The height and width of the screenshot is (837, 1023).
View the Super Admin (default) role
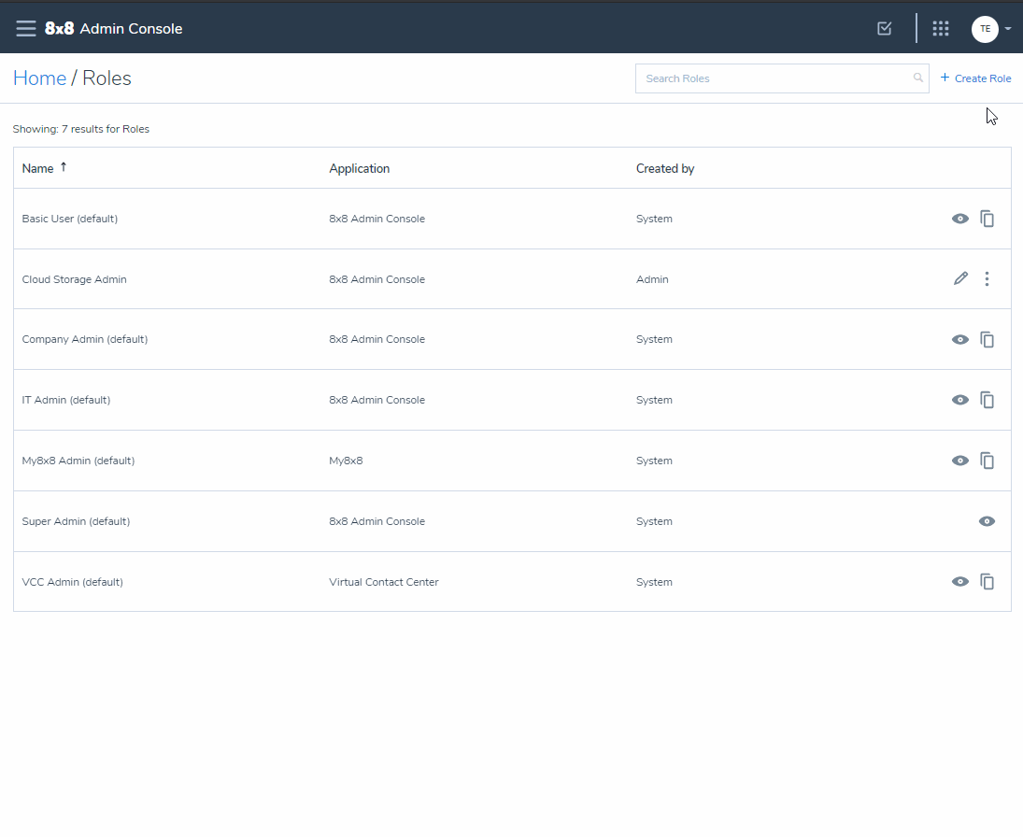[987, 521]
